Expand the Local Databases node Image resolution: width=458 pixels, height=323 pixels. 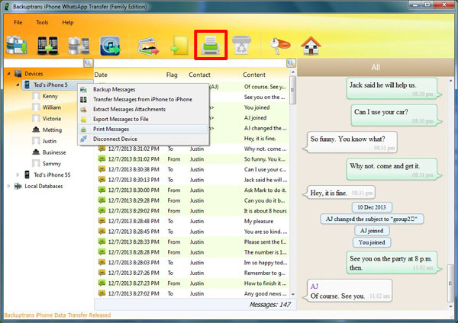click(8, 186)
